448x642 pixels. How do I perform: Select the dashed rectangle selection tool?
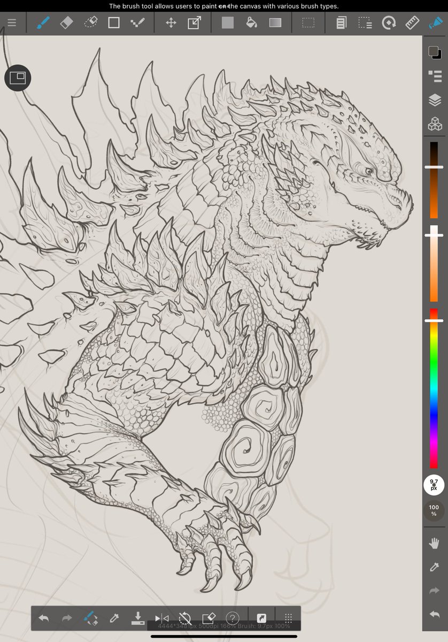pos(308,23)
